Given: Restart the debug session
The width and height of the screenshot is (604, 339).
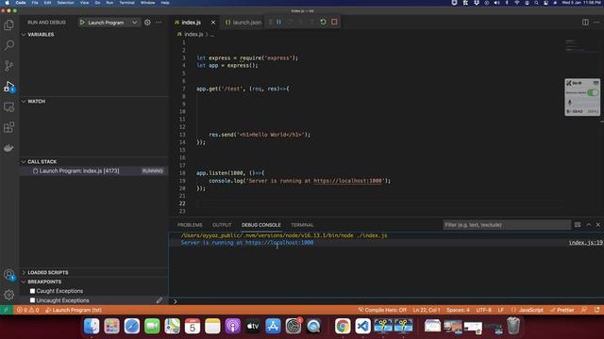Looking at the screenshot, I should click(x=323, y=22).
